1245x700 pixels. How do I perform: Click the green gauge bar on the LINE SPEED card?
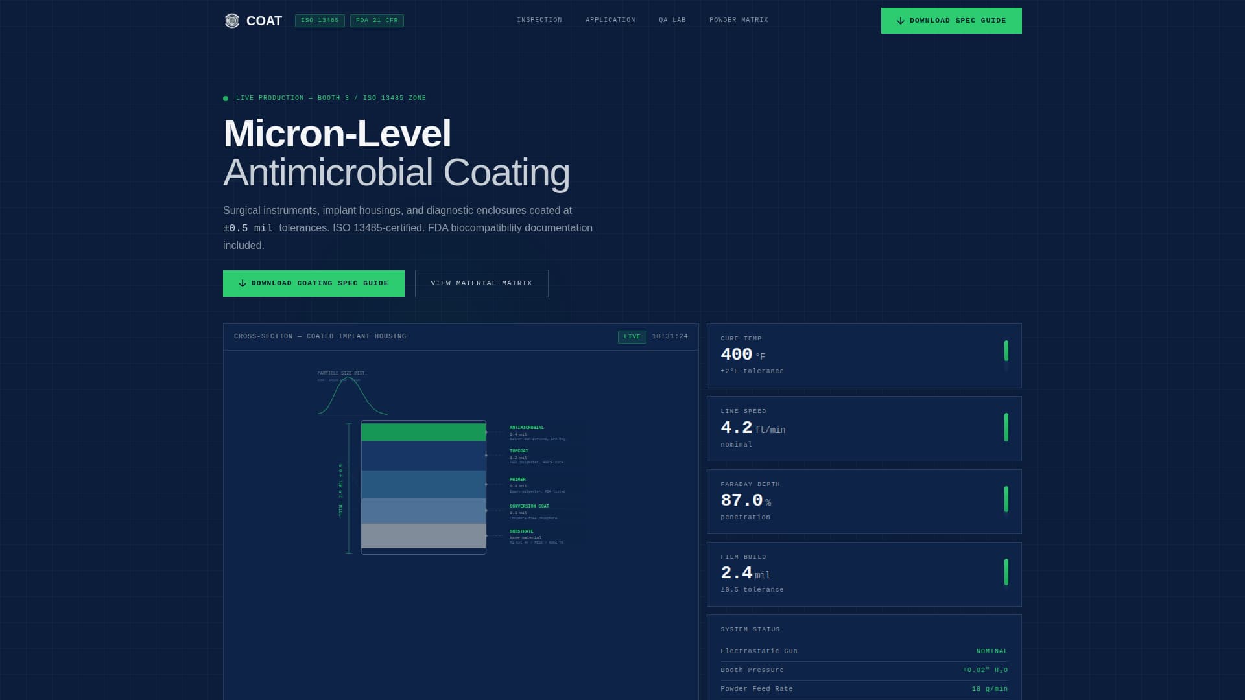point(1006,428)
